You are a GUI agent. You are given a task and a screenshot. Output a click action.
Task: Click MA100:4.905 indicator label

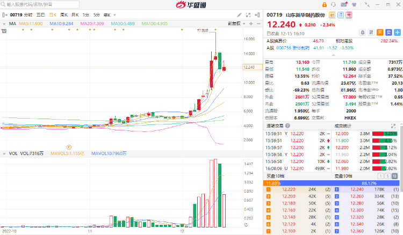click(x=154, y=24)
